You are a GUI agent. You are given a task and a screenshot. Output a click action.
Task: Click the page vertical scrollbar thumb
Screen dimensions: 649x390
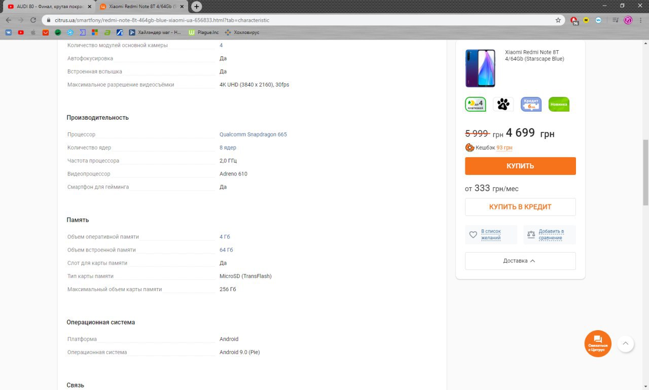point(645,172)
